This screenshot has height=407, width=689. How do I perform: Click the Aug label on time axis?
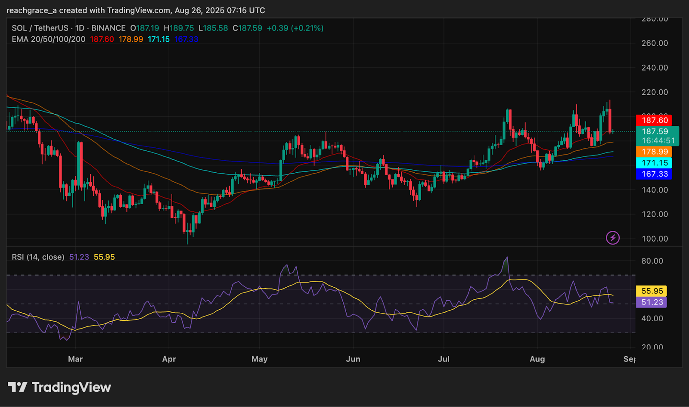pos(537,359)
